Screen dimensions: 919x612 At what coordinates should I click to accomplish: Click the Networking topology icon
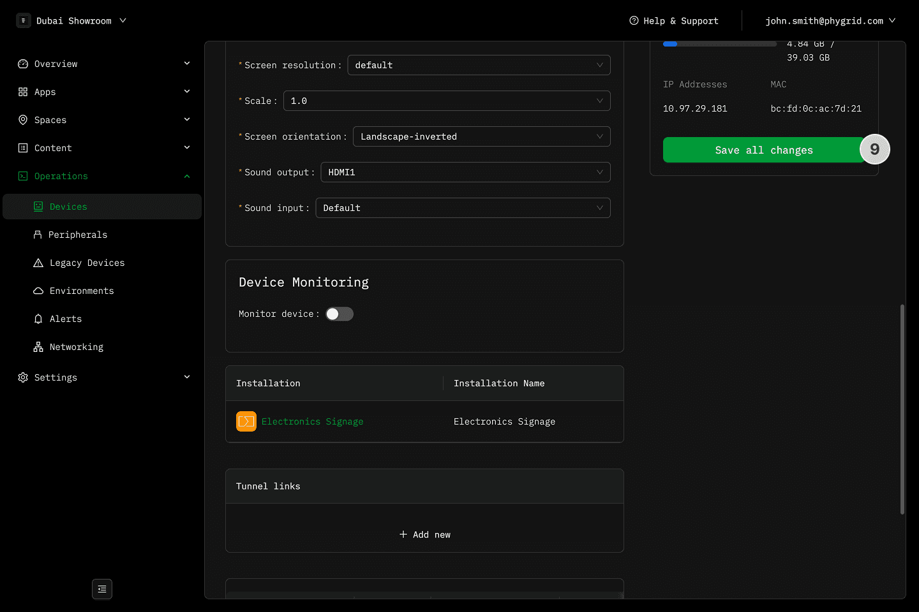38,347
